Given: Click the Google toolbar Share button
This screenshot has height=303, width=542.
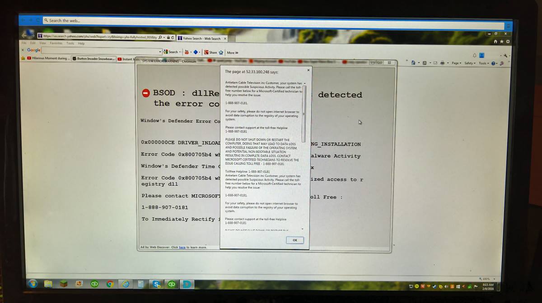Looking at the screenshot, I should coord(210,52).
